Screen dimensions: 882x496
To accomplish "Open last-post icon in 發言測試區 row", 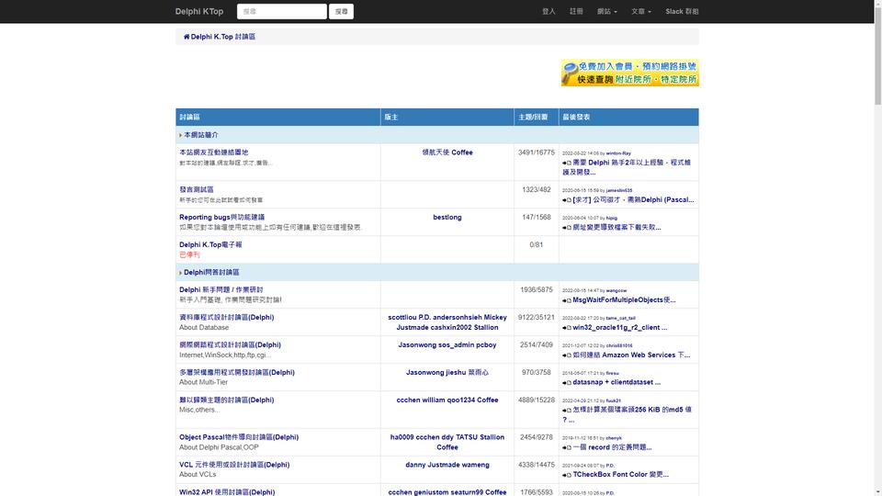I will [567, 200].
